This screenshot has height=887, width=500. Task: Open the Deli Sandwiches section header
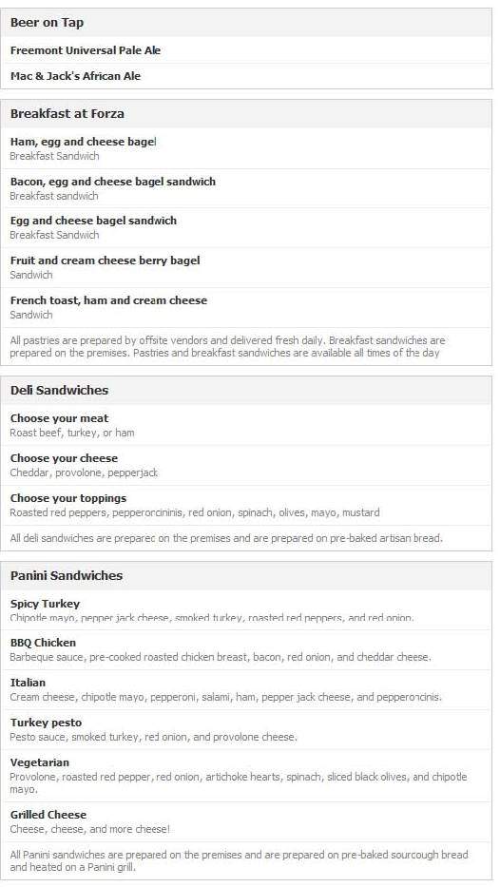pyautogui.click(x=246, y=391)
